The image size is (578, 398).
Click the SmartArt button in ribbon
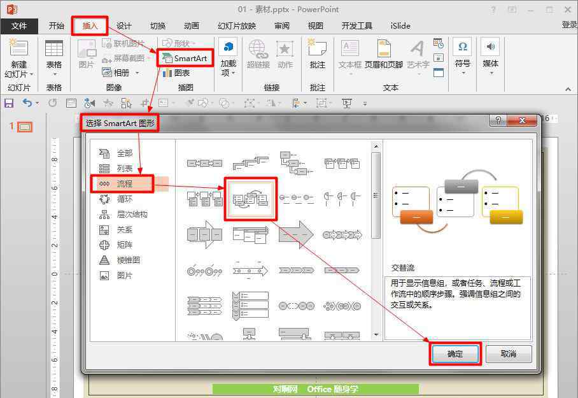185,59
